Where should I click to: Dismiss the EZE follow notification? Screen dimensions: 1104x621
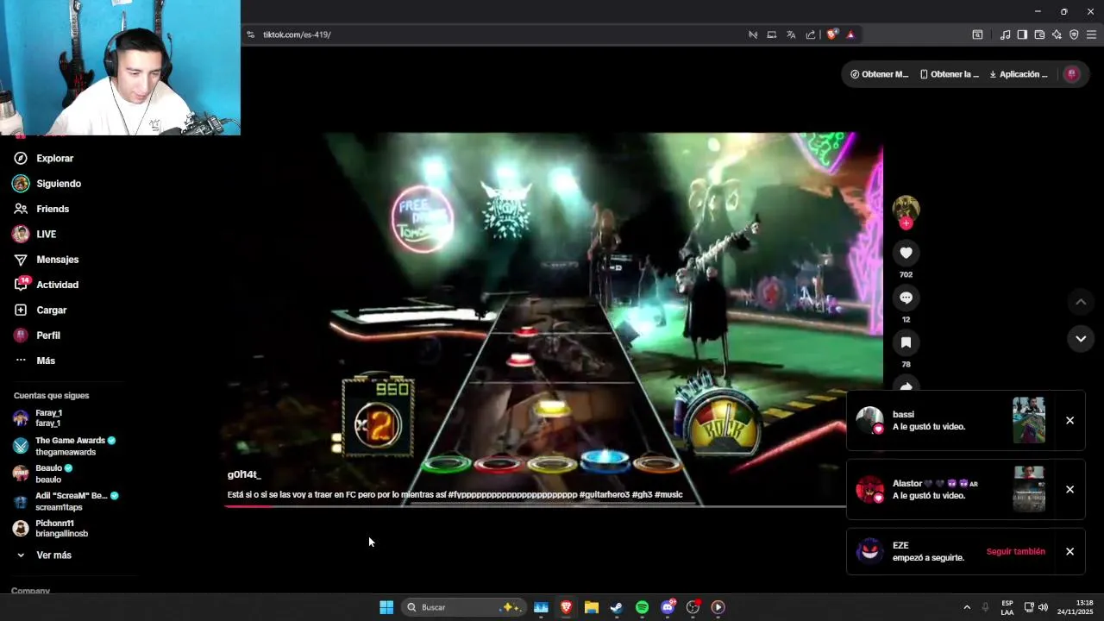1069,552
